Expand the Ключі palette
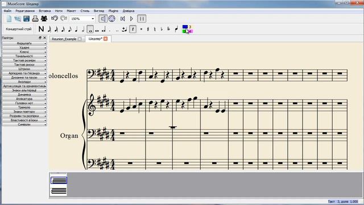 pyautogui.click(x=24, y=52)
